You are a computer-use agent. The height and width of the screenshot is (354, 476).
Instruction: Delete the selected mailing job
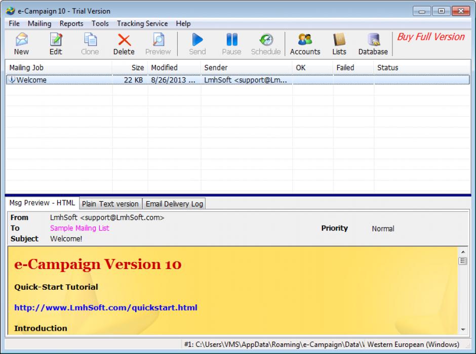point(124,45)
